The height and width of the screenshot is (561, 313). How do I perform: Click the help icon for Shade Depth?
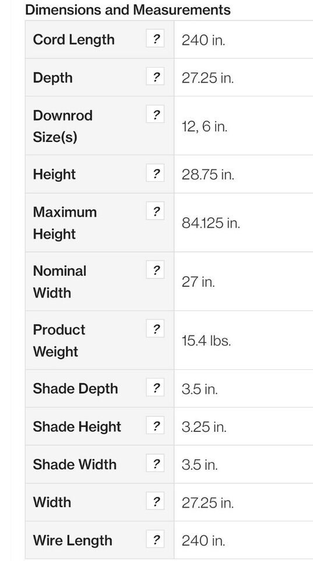point(155,387)
